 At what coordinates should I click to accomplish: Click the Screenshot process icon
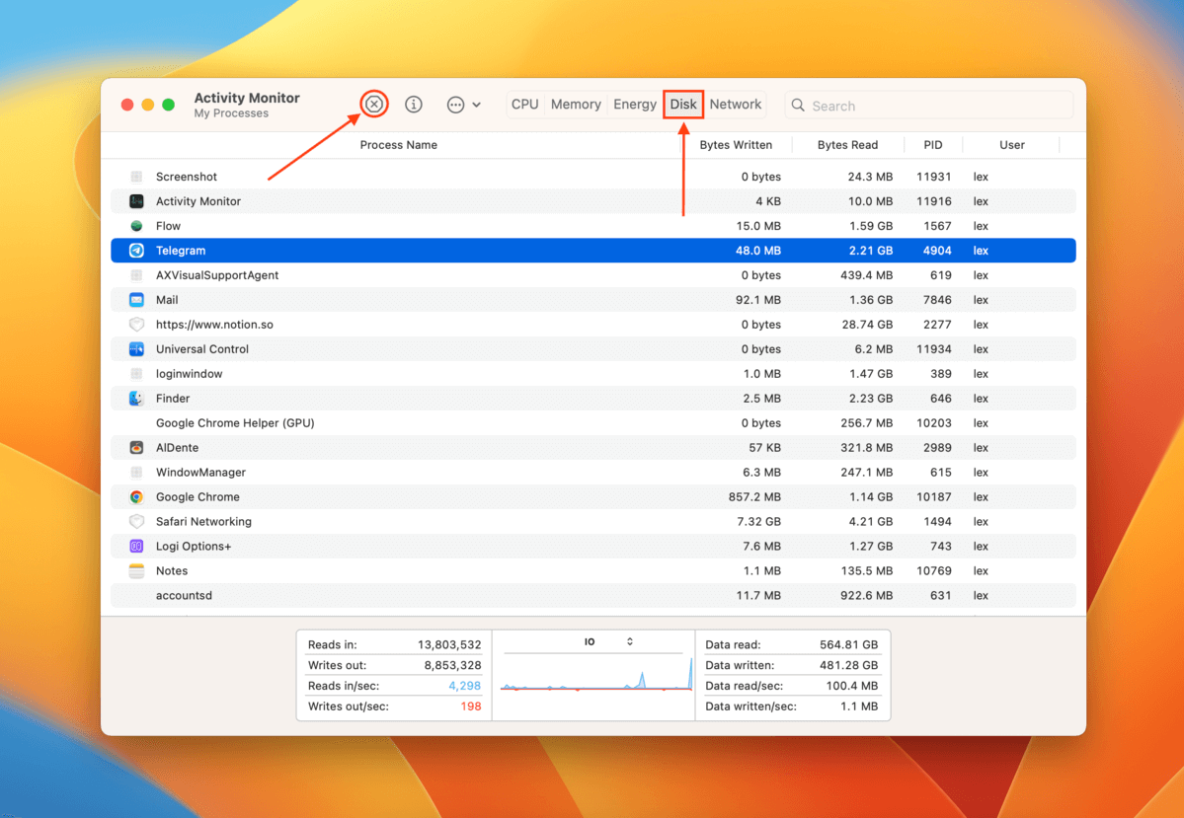tap(136, 177)
